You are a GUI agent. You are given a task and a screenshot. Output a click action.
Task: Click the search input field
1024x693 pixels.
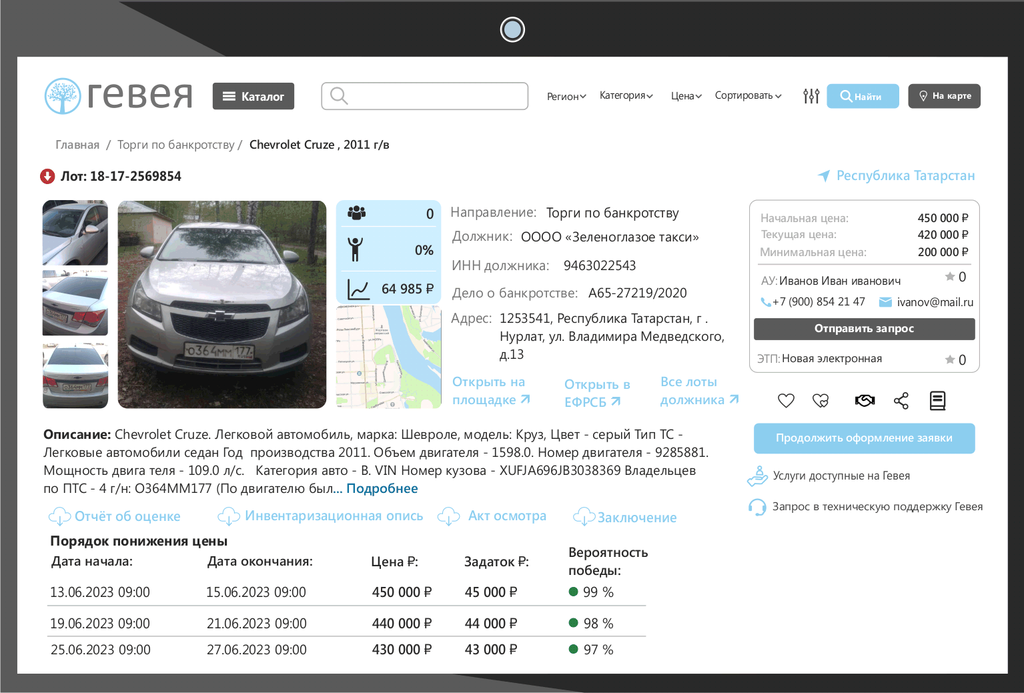coord(425,96)
